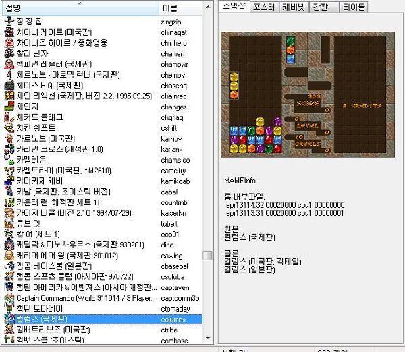Select the highlighted 컬럼스 (국제판) row

pos(103,319)
